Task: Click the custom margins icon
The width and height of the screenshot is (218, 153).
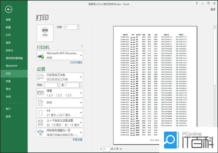Action: point(40,123)
